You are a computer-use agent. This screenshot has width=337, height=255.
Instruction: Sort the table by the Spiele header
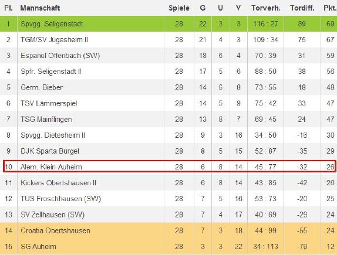coord(179,8)
